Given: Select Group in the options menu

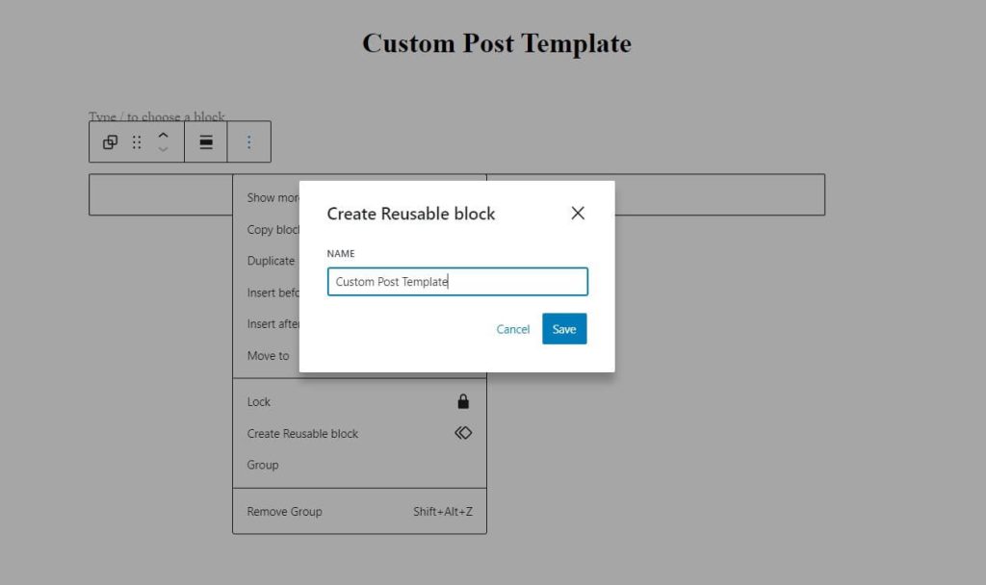Looking at the screenshot, I should coord(360,465).
